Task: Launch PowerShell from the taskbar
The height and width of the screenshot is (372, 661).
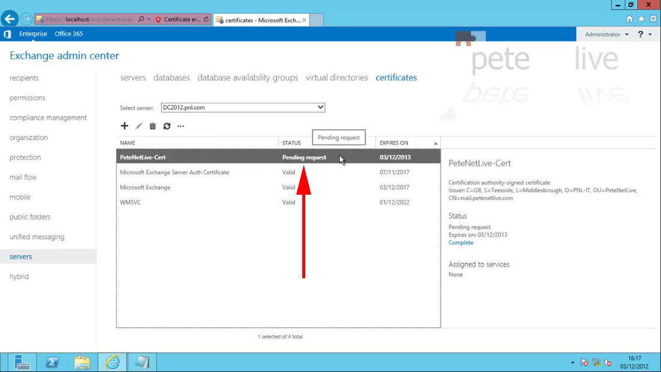Action: [x=52, y=362]
